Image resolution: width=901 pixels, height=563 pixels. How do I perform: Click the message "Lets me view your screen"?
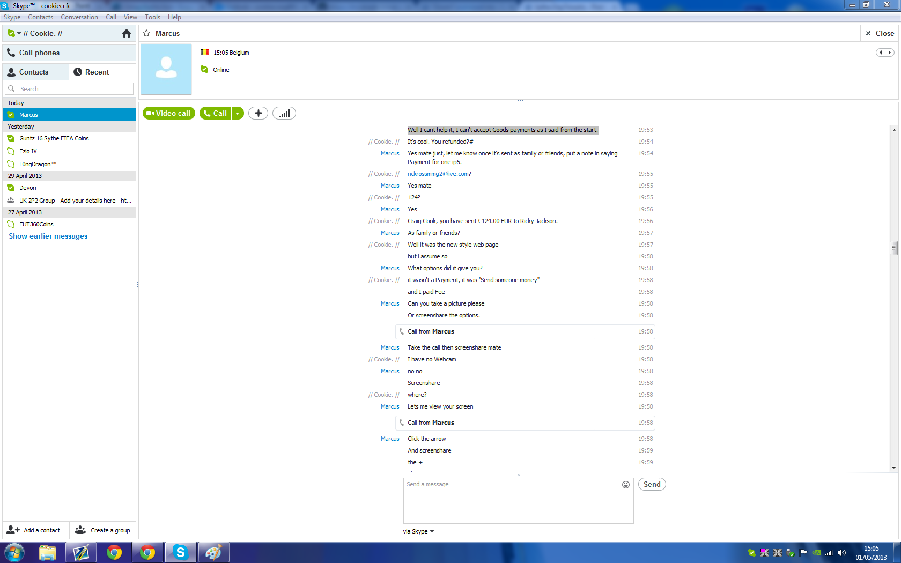tap(440, 406)
